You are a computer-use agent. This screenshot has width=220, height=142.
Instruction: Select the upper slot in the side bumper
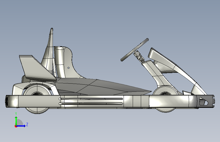[91, 99]
